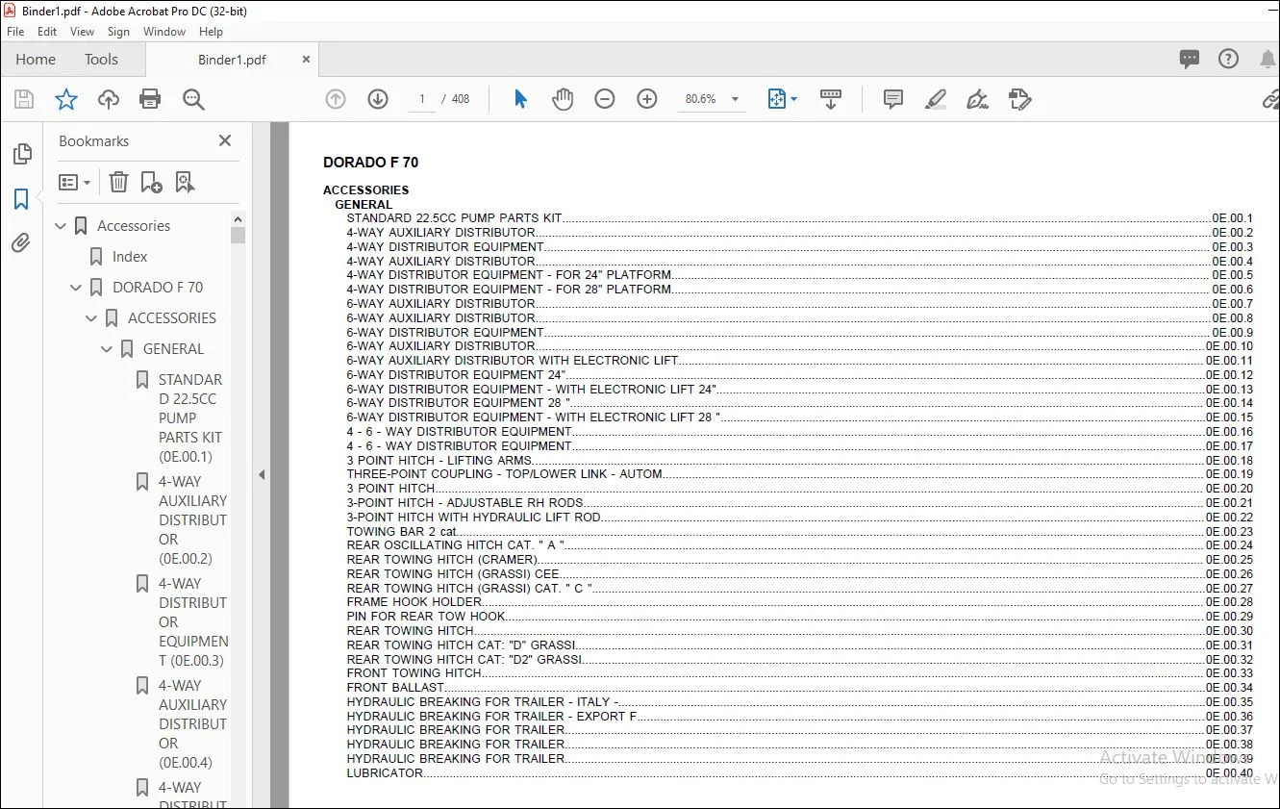Activate the Hand pan tool
Screen dimensions: 1280x809
coord(563,99)
